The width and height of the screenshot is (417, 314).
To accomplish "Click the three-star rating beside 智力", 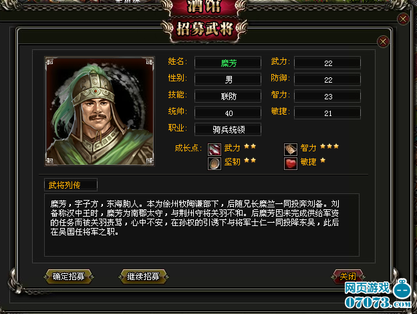I will [329, 146].
